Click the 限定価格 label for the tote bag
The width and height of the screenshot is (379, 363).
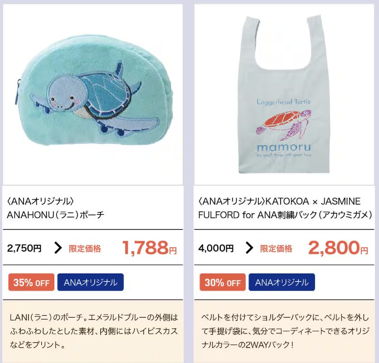tap(276, 248)
